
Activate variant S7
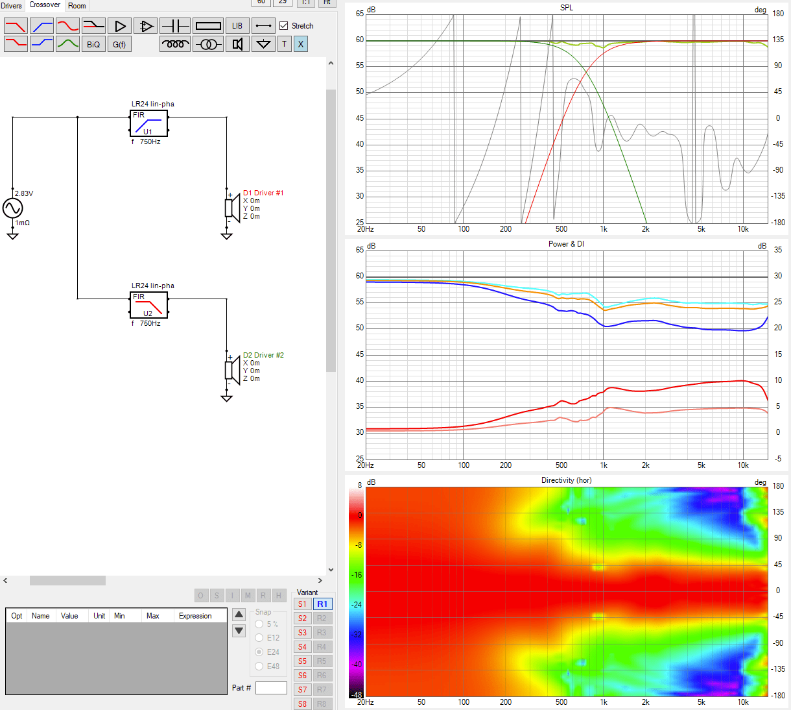pyautogui.click(x=302, y=690)
